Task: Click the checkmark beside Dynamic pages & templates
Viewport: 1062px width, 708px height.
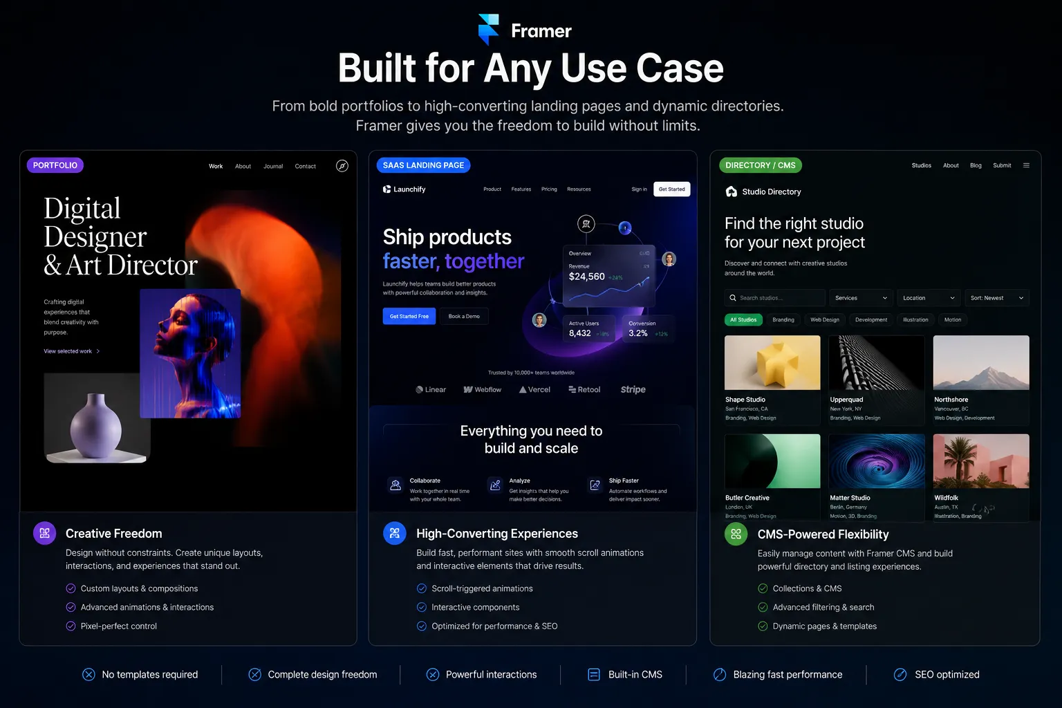Action: pyautogui.click(x=763, y=626)
